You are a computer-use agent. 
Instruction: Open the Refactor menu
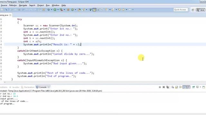tap(13, 5)
